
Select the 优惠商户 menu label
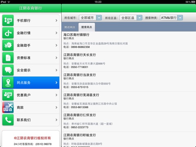click(x=24, y=95)
